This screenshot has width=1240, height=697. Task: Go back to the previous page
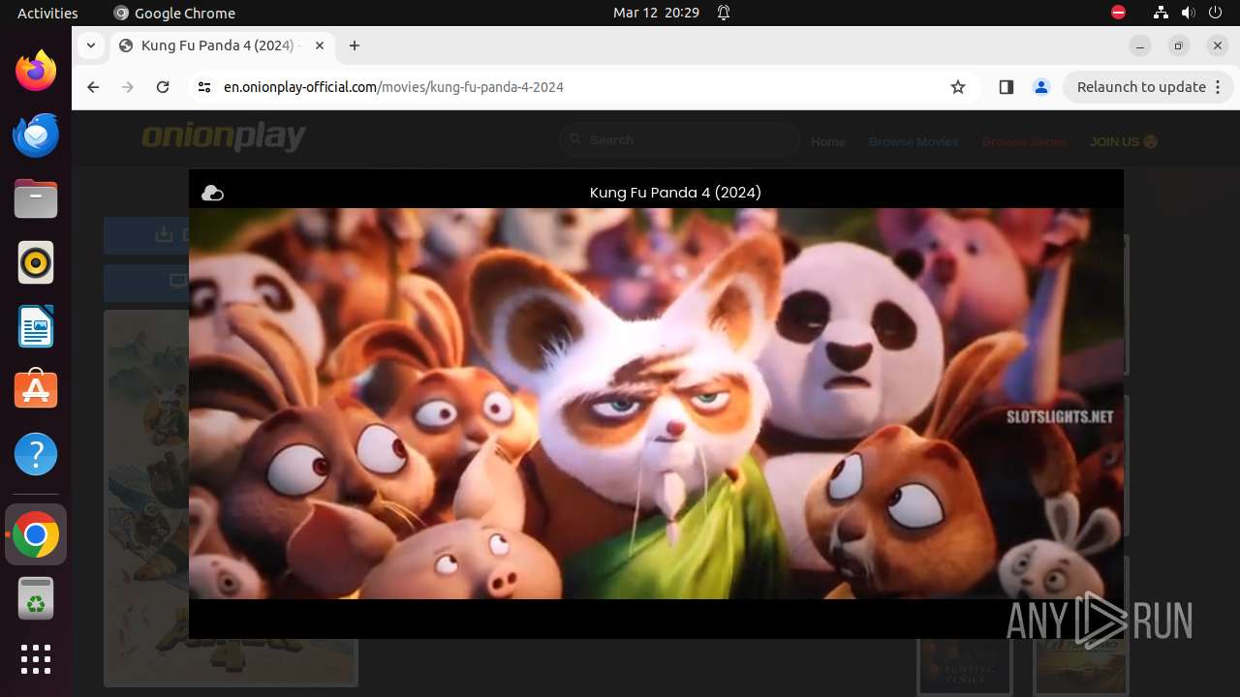click(93, 87)
